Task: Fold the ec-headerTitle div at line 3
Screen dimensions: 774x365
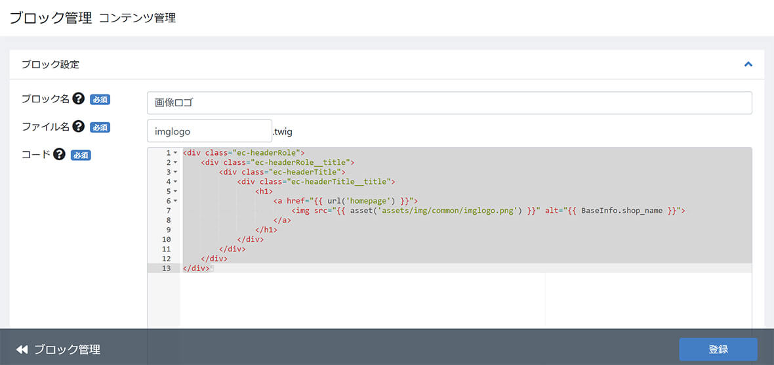Action: tap(176, 172)
